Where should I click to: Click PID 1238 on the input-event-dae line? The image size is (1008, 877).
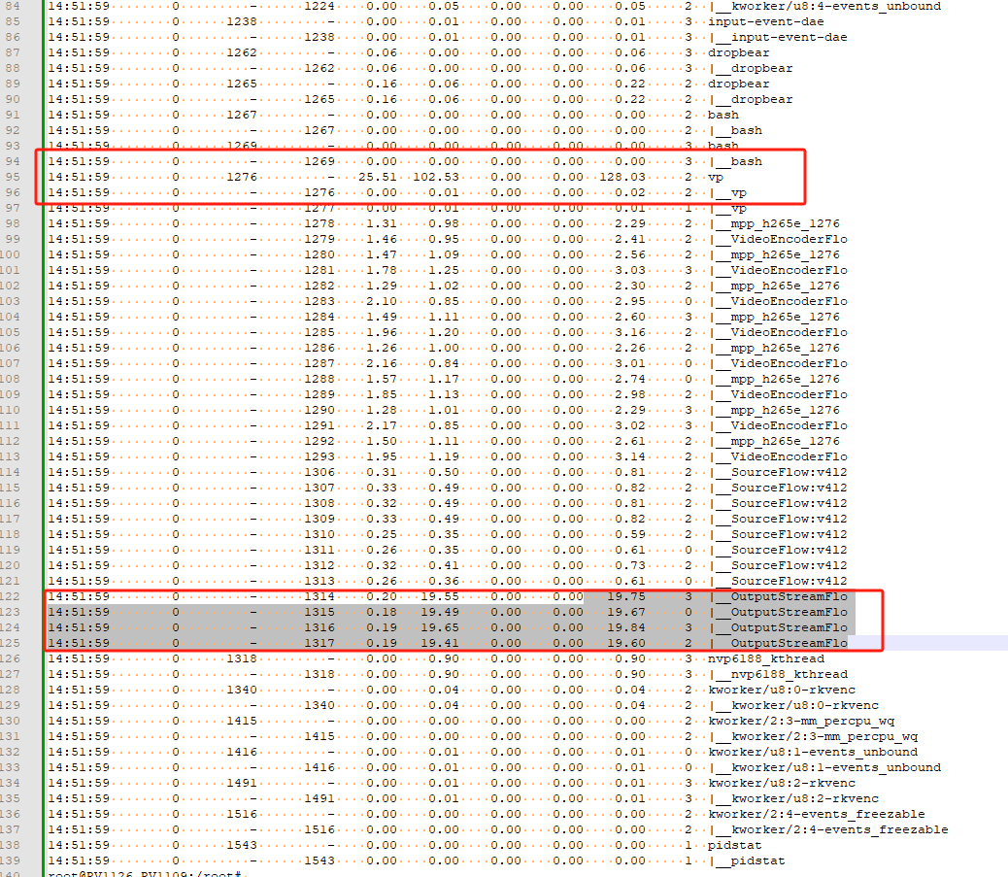242,22
